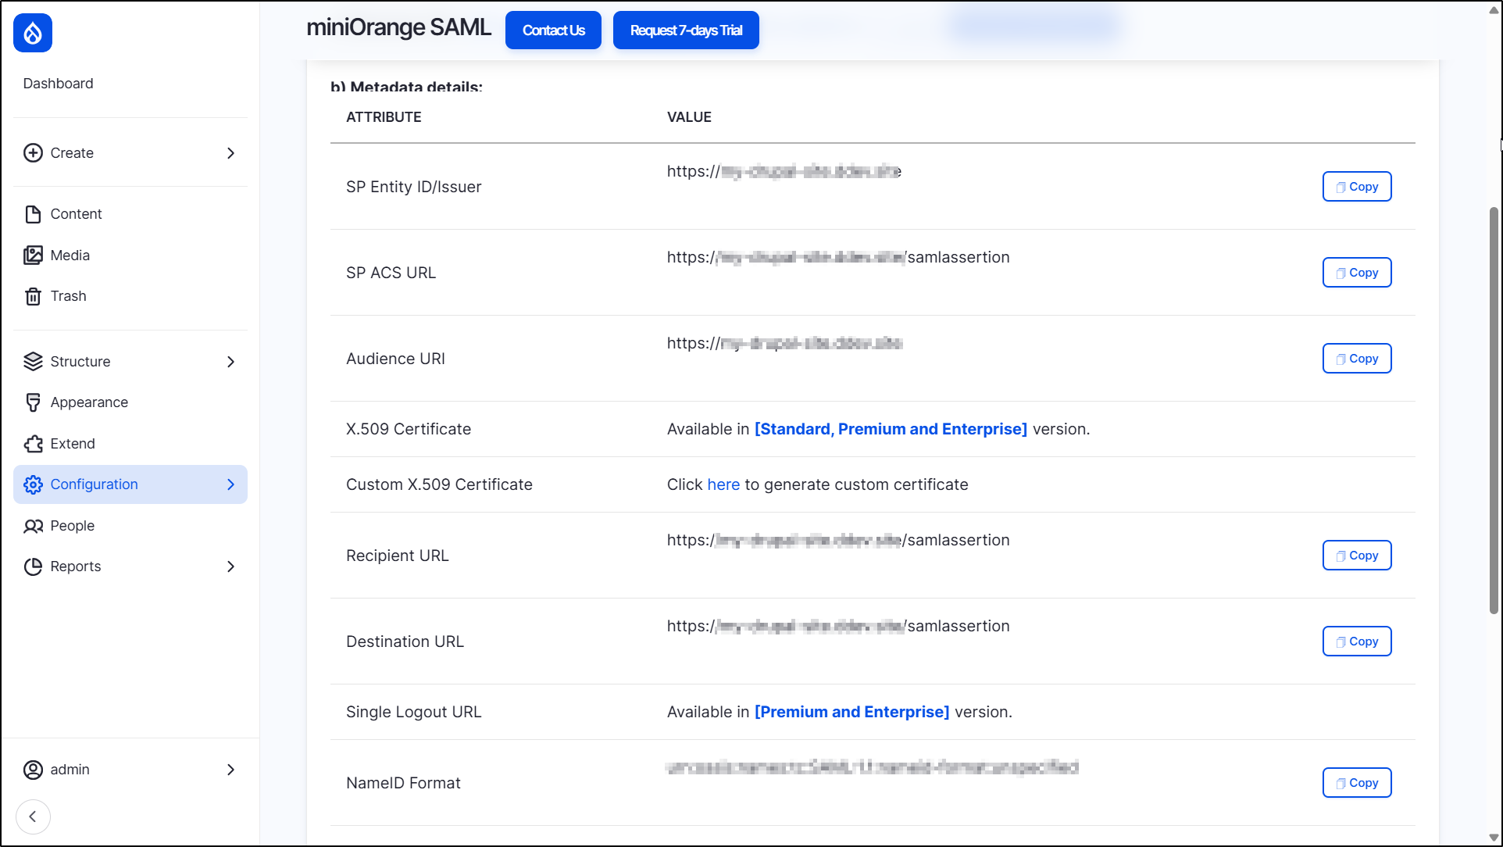The height and width of the screenshot is (847, 1503).
Task: Select the People users icon
Action: pos(33,525)
